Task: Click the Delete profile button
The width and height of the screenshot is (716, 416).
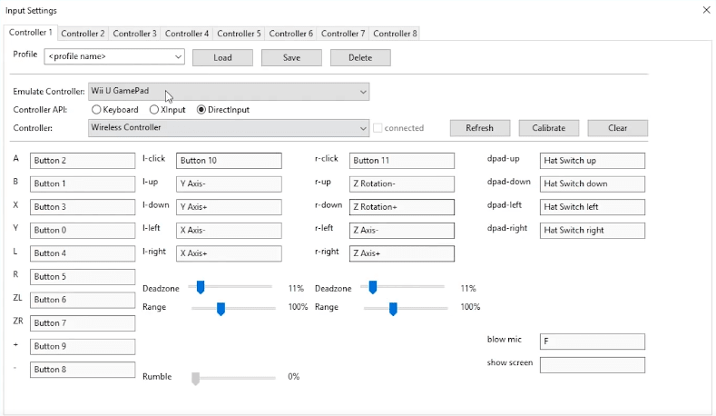Action: [360, 57]
